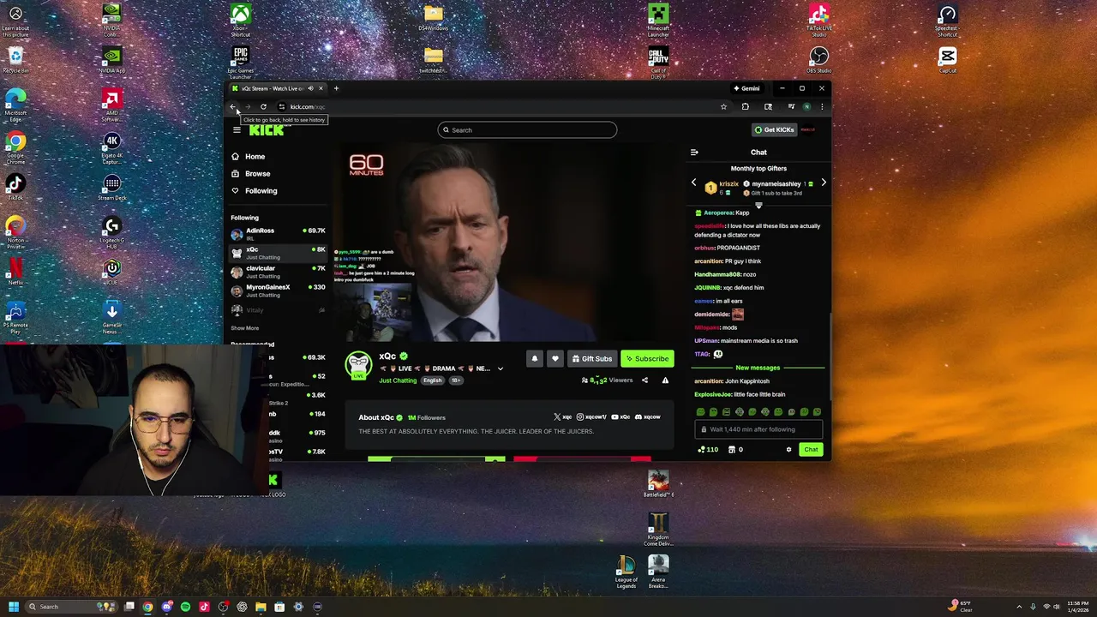Open the Gemini button in Chrome
Image resolution: width=1097 pixels, height=617 pixels.
[x=746, y=88]
